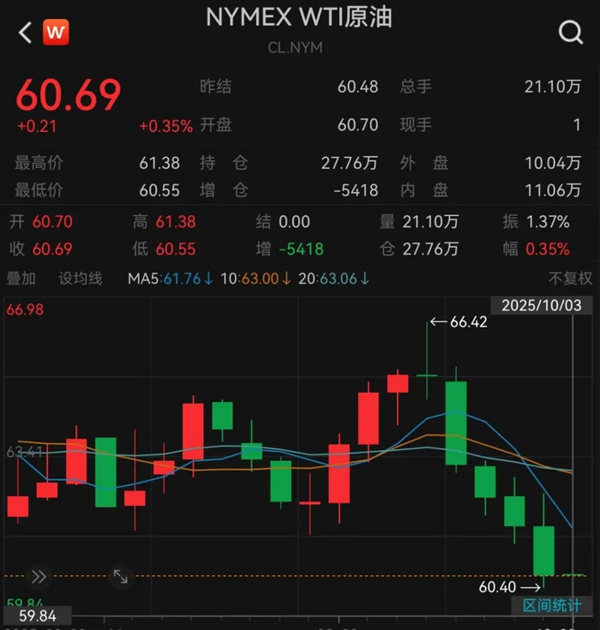Viewport: 600px width, 630px height.
Task: Tap 幅 value 0.35% in red
Action: [x=548, y=249]
